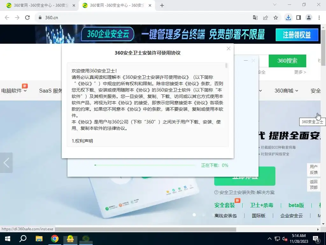Viewport: 326px width, 245px height.
Task: Open SaaS 服务 navigation item
Action: tap(51, 91)
